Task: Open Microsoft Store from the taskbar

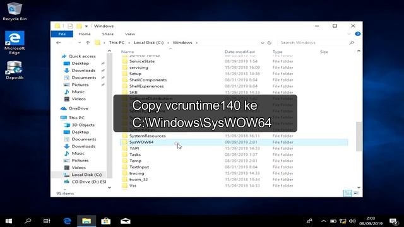Action: [x=105, y=221]
